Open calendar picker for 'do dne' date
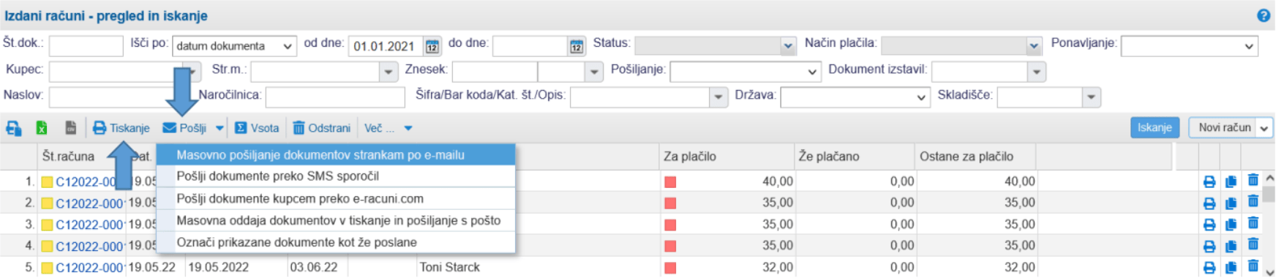Screen dimensions: 1276x278 pos(577,47)
